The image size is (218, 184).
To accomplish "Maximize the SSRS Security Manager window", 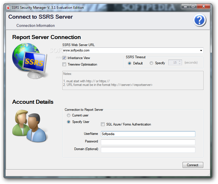I will [193, 7].
